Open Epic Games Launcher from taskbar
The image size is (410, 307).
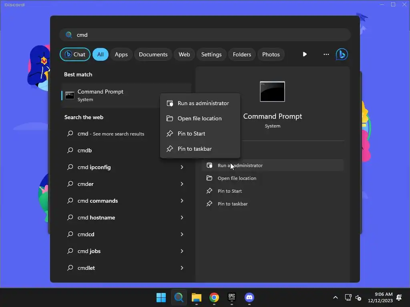click(x=232, y=297)
